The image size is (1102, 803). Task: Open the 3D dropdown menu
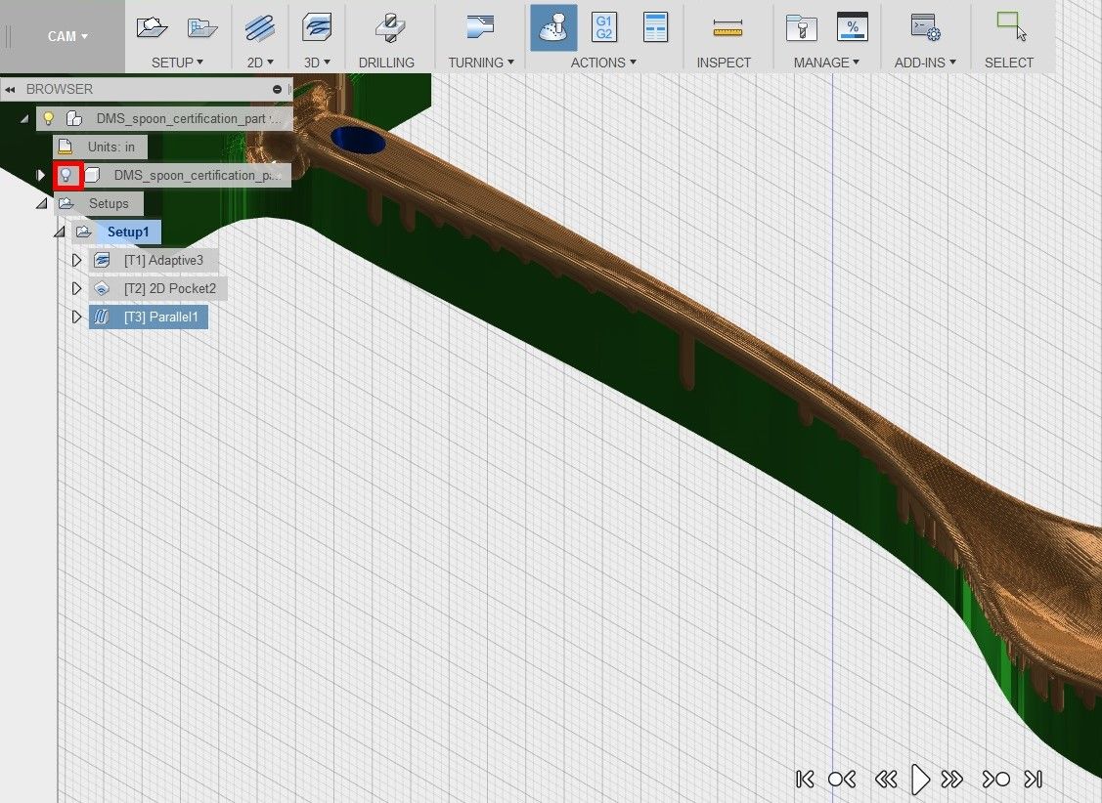click(317, 63)
